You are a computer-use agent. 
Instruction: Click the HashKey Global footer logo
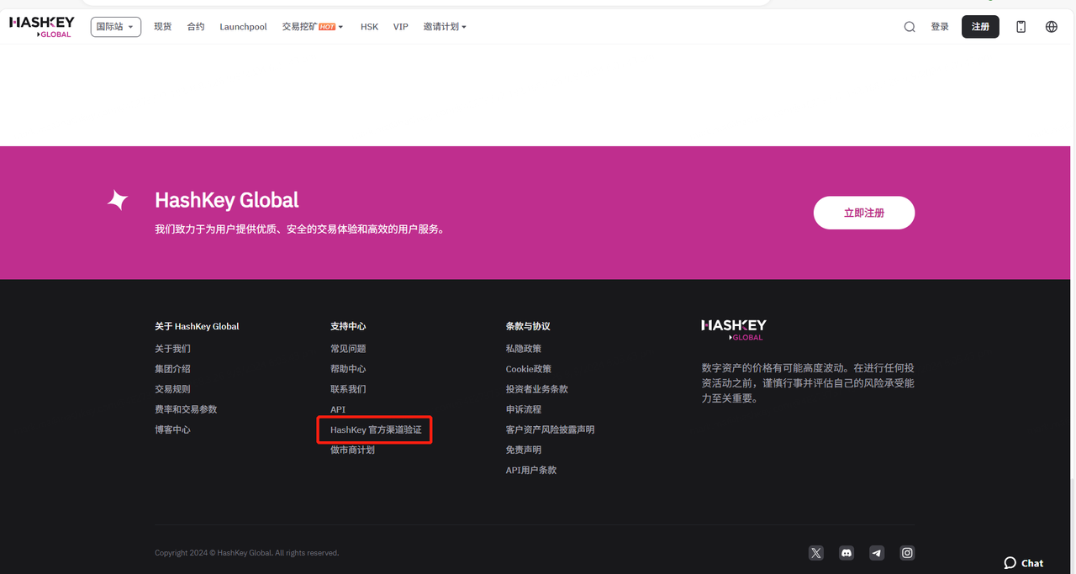pyautogui.click(x=734, y=329)
